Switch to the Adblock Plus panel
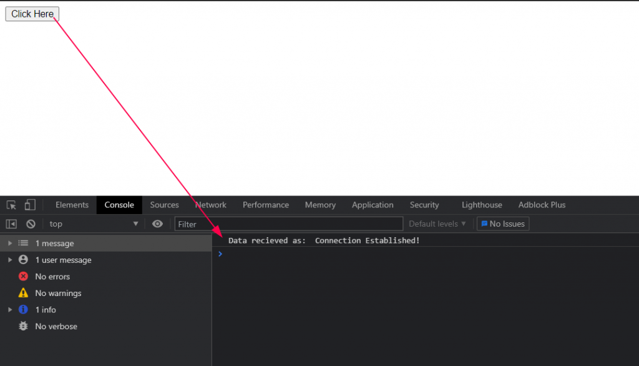 point(541,205)
